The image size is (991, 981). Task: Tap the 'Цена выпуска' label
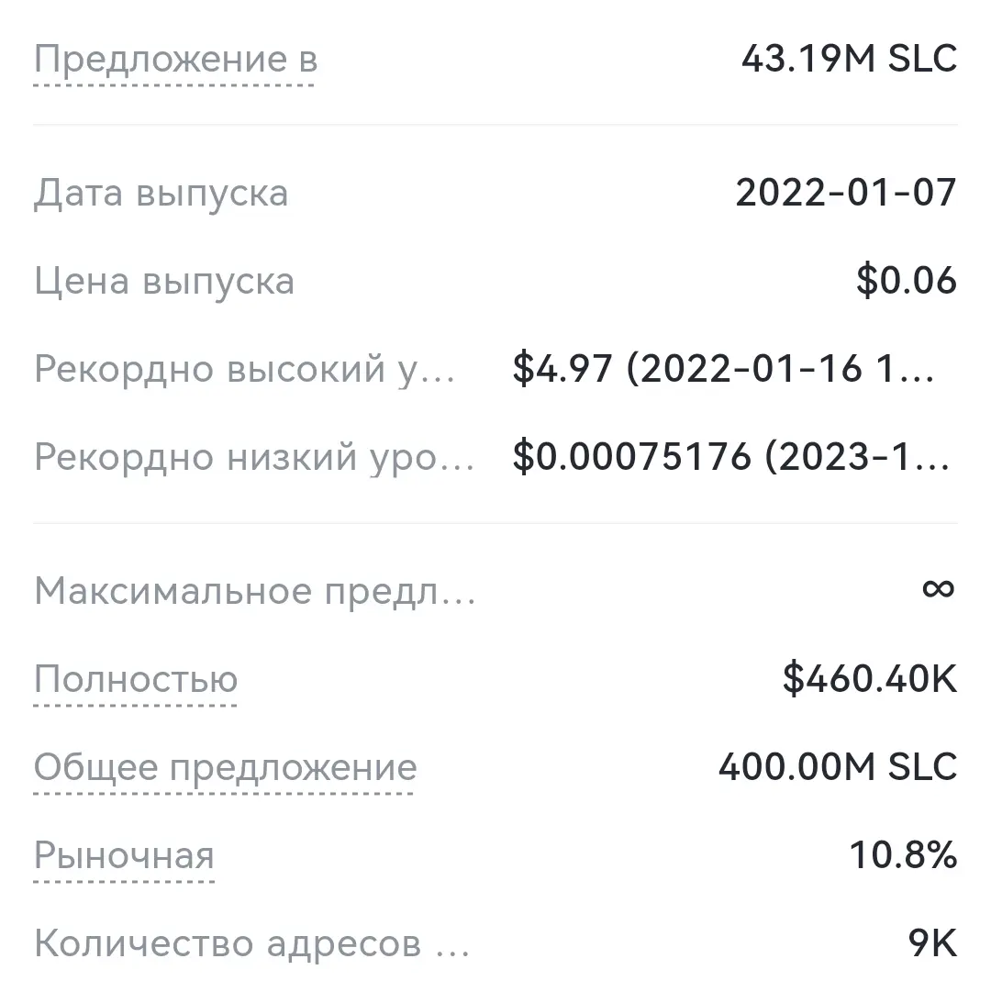pos(164,282)
